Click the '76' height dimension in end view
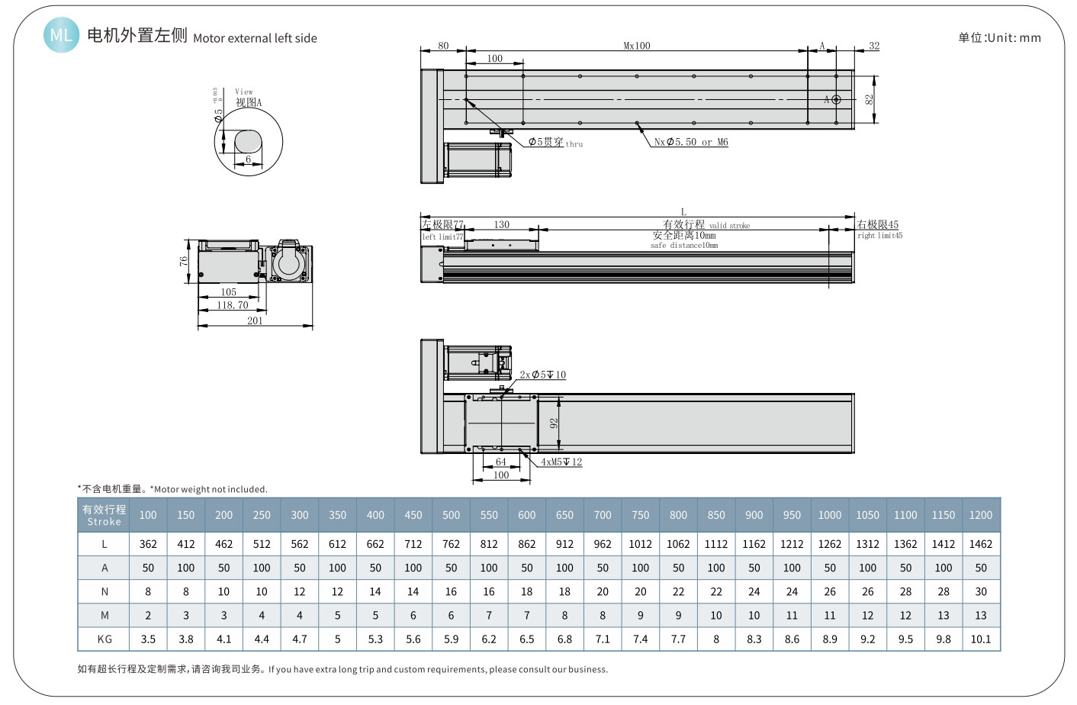This screenshot has width=1077, height=705. [x=184, y=260]
